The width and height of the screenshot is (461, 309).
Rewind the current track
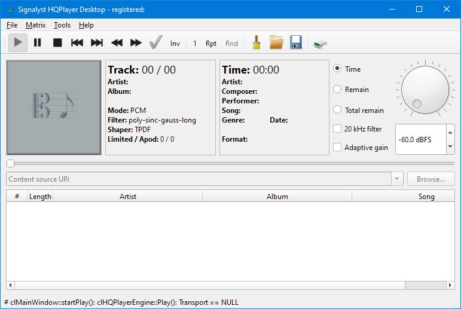coord(117,42)
